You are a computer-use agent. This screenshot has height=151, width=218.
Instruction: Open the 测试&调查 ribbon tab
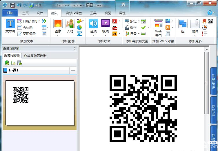pos(74,13)
